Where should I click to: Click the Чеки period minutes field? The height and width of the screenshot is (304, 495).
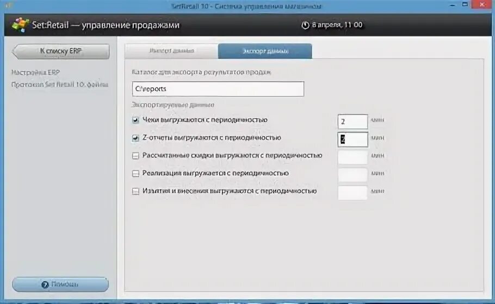[x=352, y=122]
